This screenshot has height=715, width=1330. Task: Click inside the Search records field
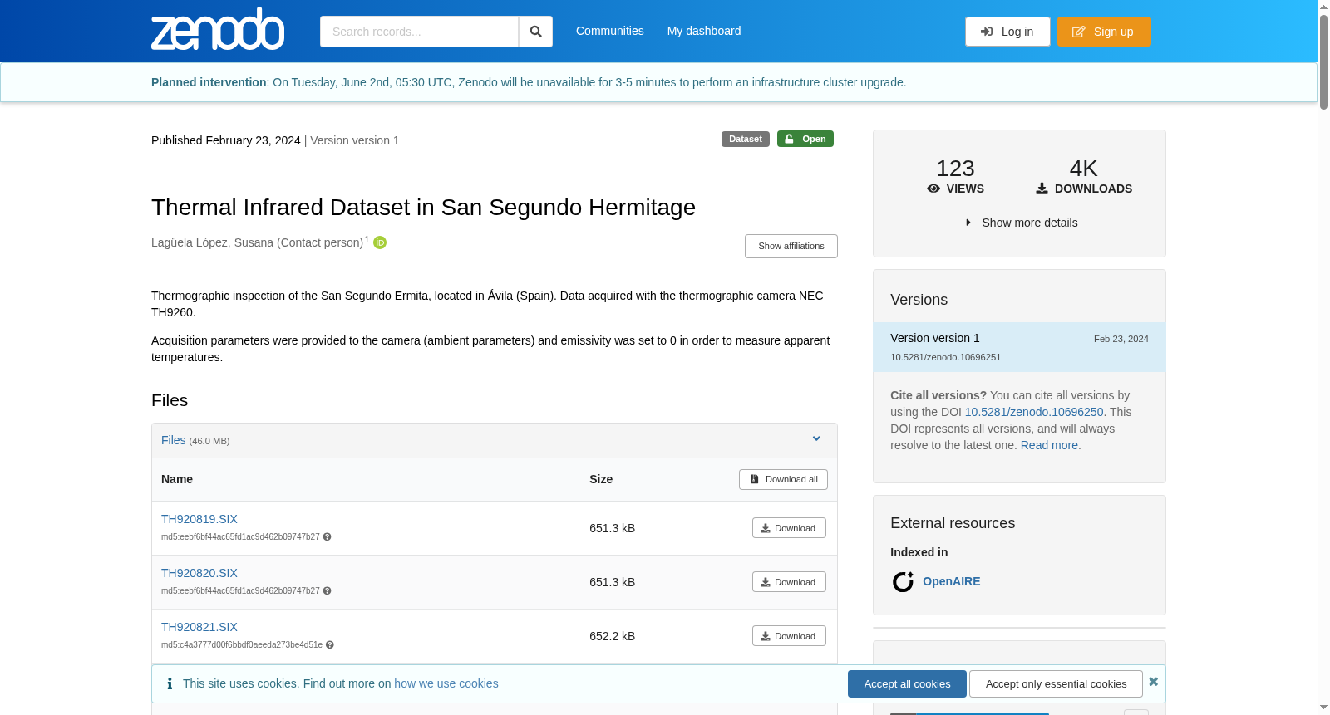[419, 32]
